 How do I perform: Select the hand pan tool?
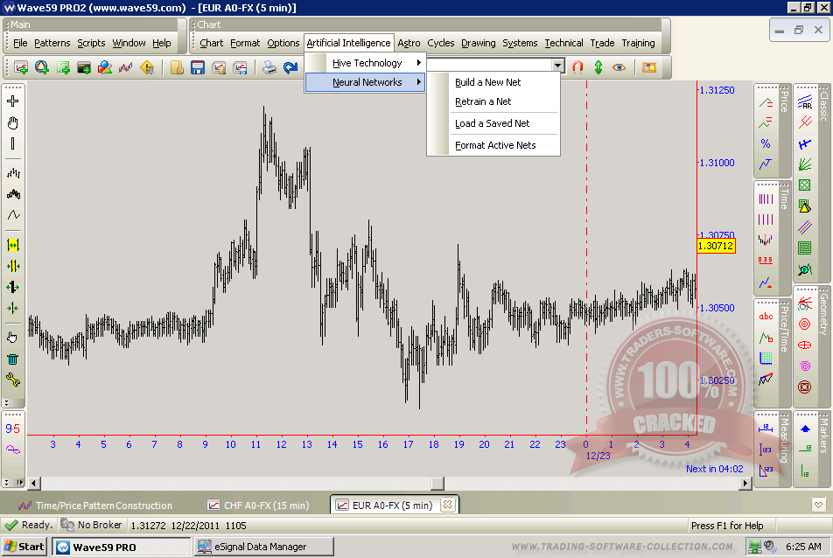[x=13, y=122]
